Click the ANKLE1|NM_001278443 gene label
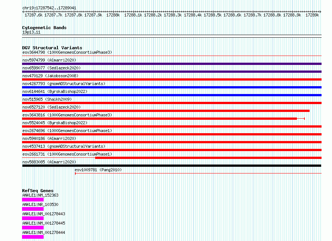Screen dimensions: 332x241 pos(44,214)
